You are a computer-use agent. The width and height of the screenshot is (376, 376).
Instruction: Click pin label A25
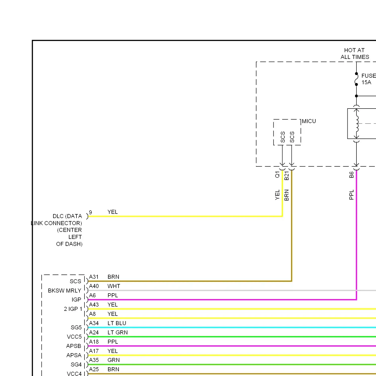tap(94, 369)
